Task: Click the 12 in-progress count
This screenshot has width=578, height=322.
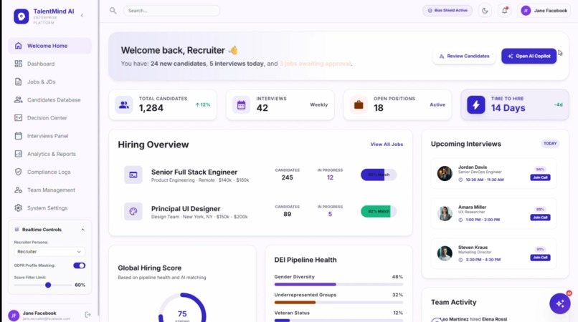Action: point(330,177)
